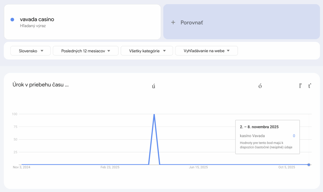Click the 'Úrok v priebehu času' chart title
The height and width of the screenshot is (192, 323).
tap(40, 84)
